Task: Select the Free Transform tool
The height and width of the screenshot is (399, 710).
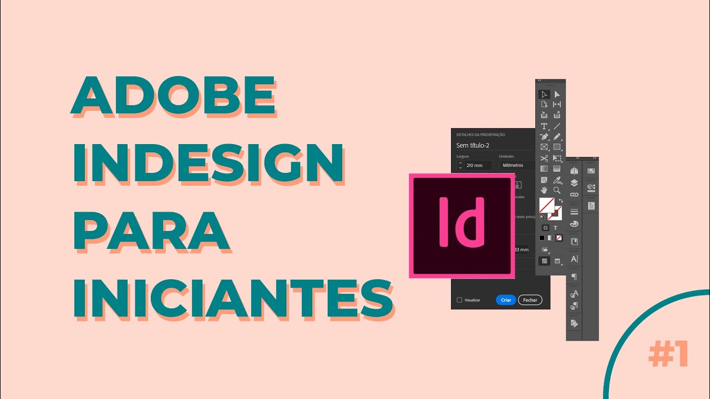Action: click(x=557, y=158)
